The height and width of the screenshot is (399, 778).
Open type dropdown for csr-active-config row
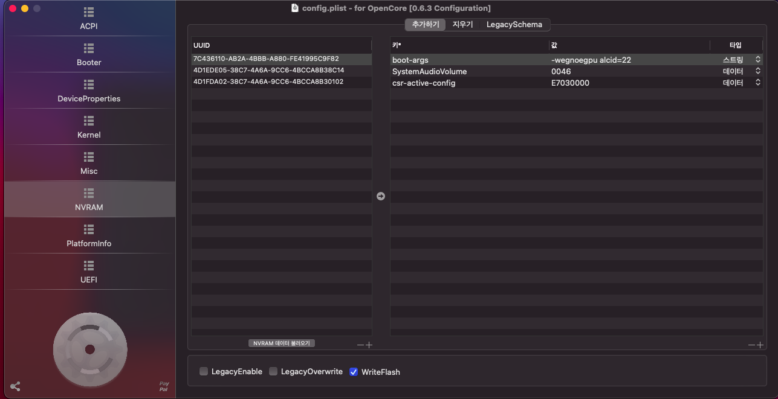pos(757,83)
